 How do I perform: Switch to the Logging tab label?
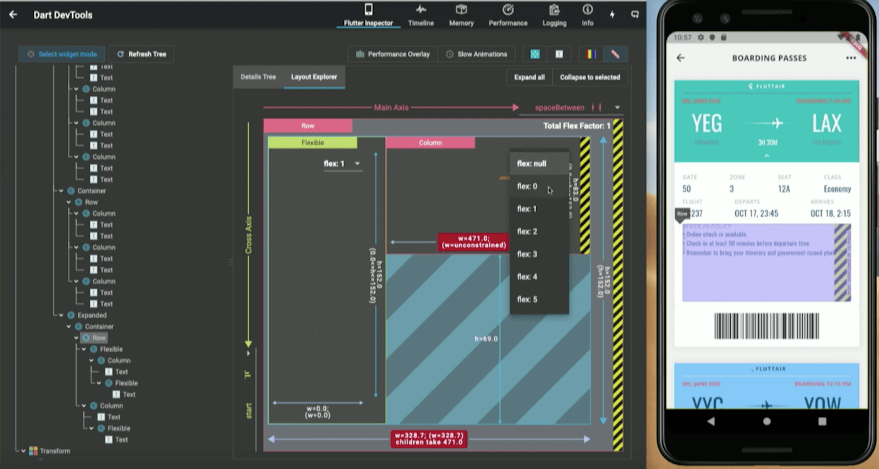coord(554,23)
